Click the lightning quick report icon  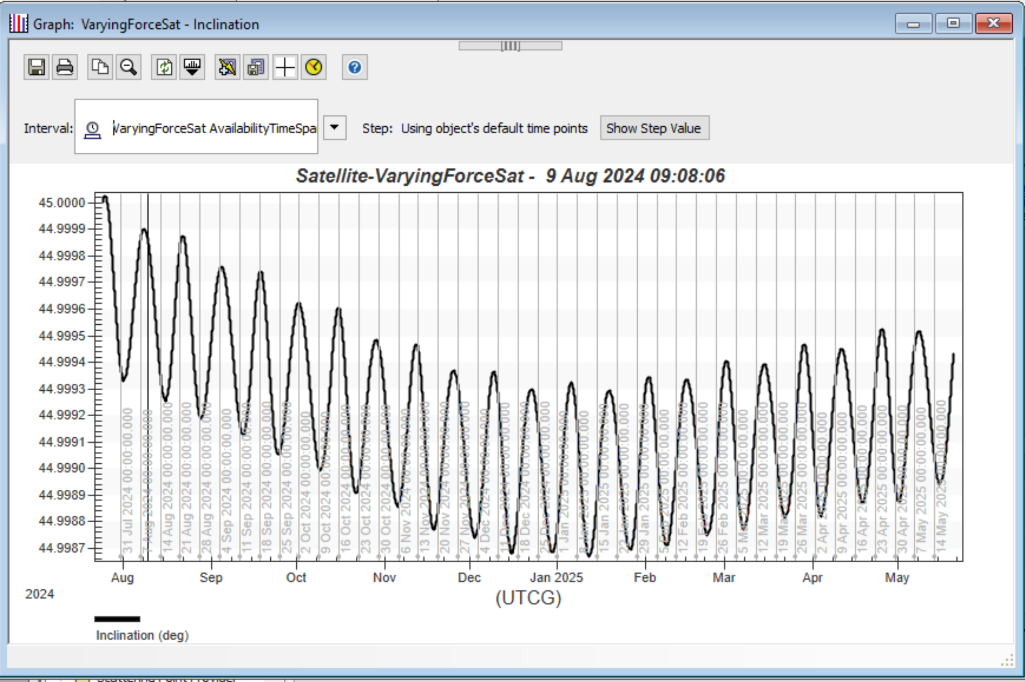227,67
